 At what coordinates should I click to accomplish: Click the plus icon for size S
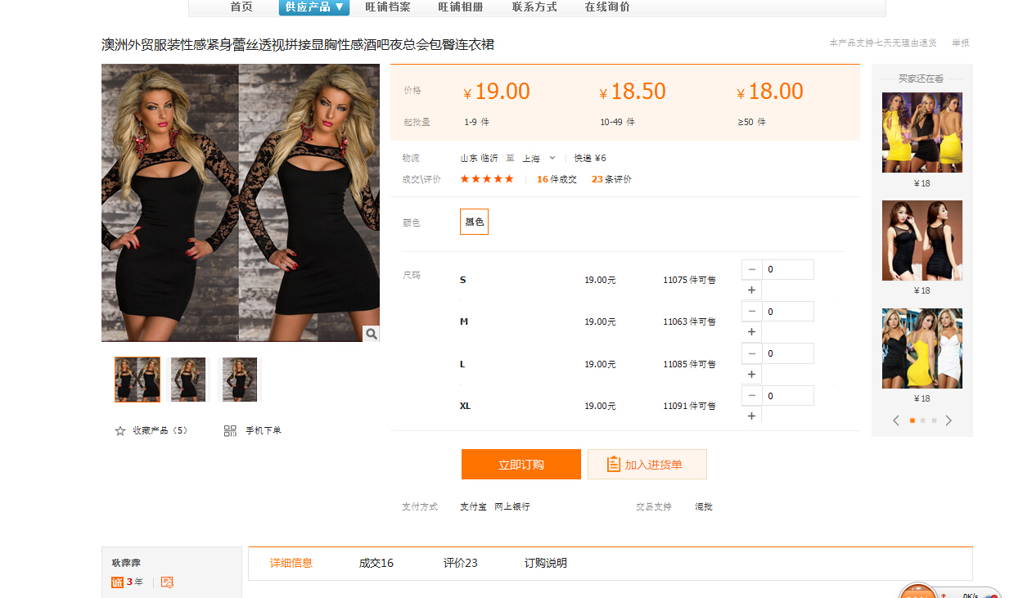(751, 290)
